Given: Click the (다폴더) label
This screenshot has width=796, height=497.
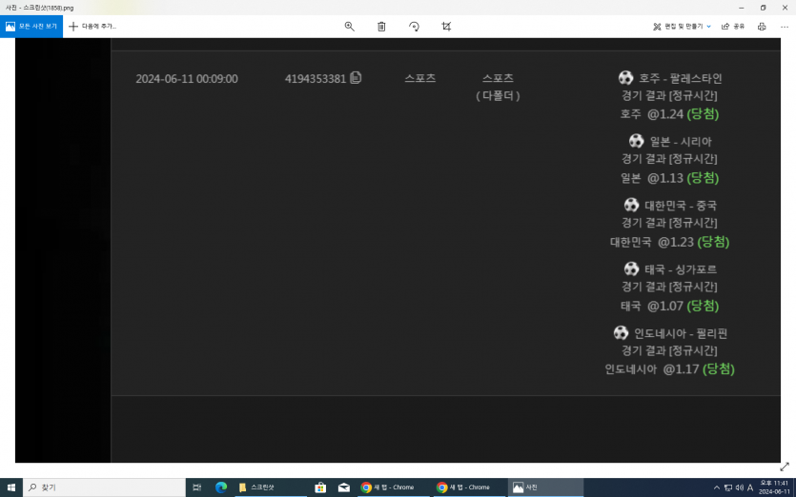Looking at the screenshot, I should (498, 96).
